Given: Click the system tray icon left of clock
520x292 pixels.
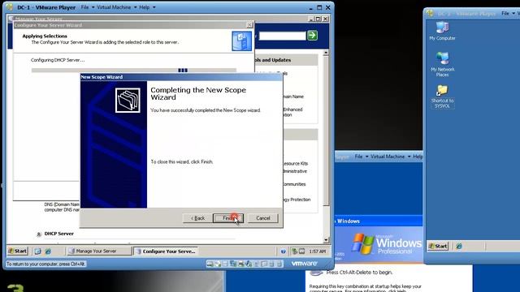Looking at the screenshot, I should click(301, 251).
